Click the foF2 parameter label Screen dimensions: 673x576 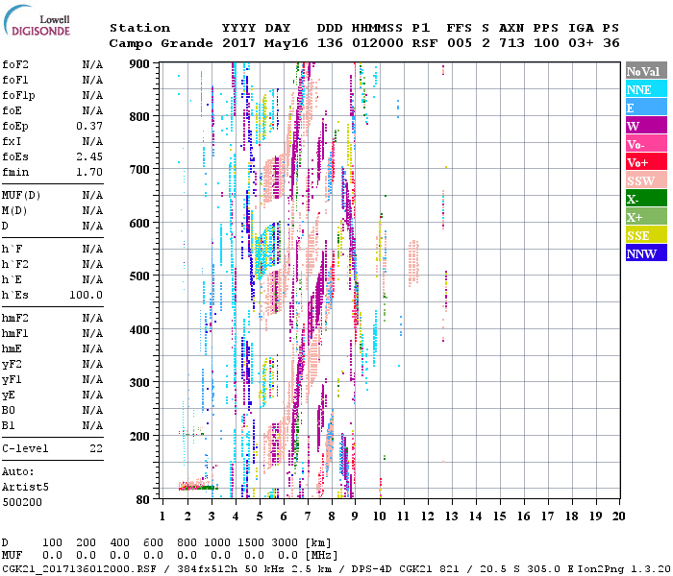tap(15, 64)
